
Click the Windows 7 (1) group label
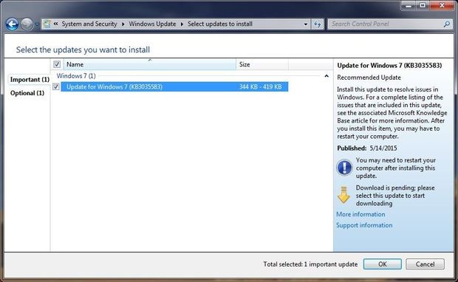[76, 76]
